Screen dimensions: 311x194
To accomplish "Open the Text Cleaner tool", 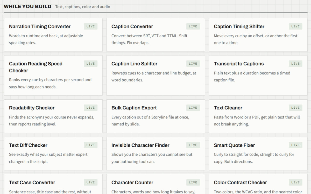I will click(258, 116).
